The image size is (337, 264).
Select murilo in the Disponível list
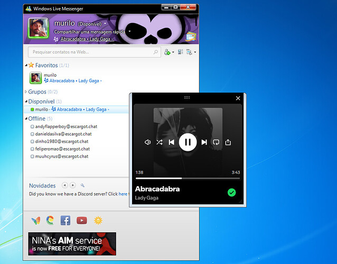[x=76, y=110]
